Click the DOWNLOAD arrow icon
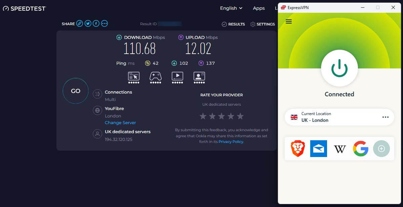Image resolution: width=403 pixels, height=207 pixels. point(119,38)
